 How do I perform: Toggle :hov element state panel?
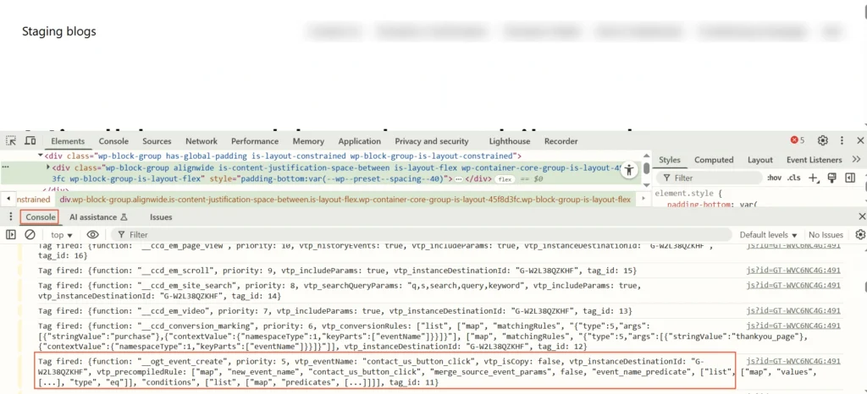point(774,178)
